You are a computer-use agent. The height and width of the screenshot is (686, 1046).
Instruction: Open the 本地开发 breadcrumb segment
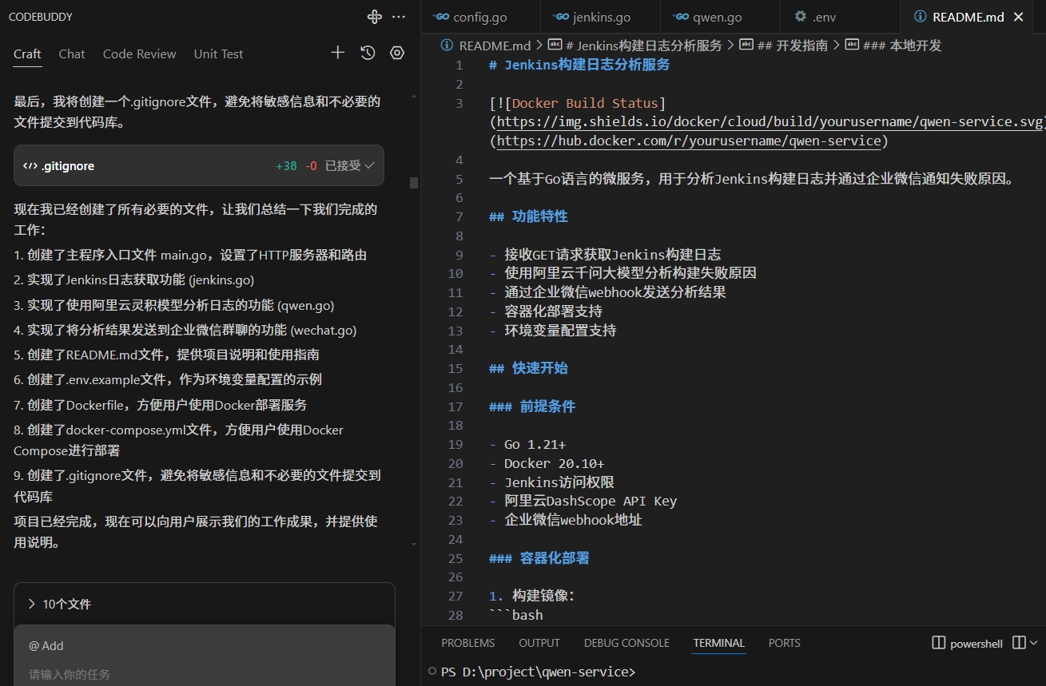click(x=894, y=46)
